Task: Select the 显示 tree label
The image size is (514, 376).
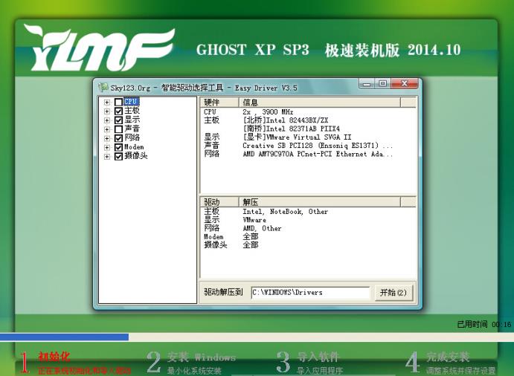Action: (x=132, y=120)
